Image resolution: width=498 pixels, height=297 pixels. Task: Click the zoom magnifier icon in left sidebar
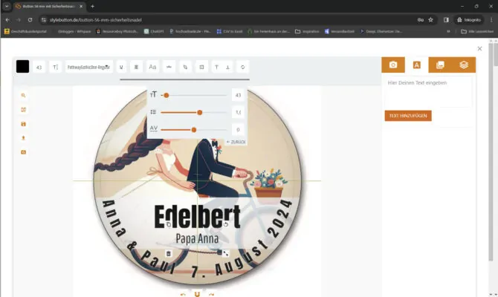pos(23,95)
